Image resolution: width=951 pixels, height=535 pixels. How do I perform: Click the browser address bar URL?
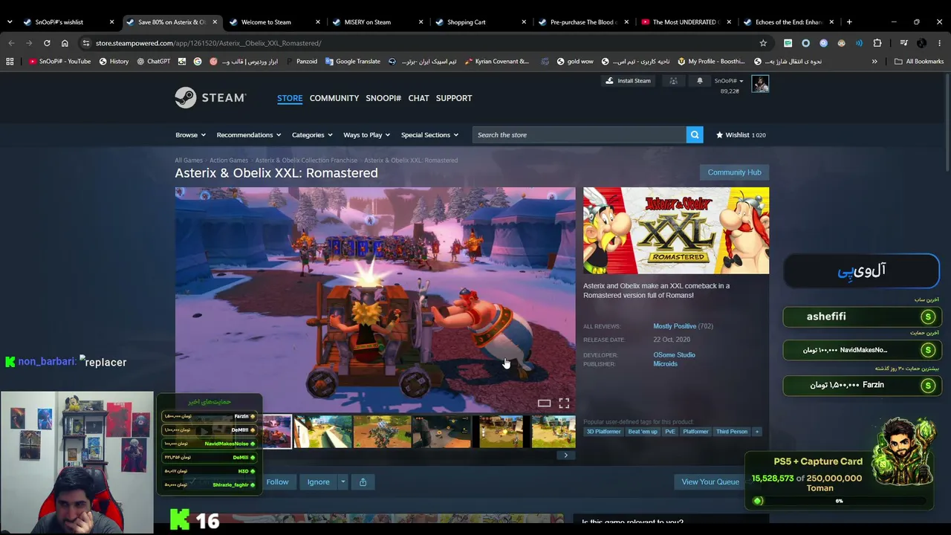pyautogui.click(x=208, y=43)
